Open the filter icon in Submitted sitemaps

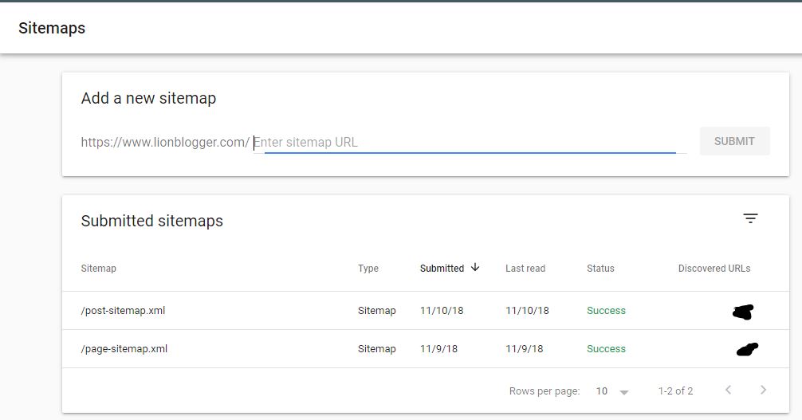(750, 218)
